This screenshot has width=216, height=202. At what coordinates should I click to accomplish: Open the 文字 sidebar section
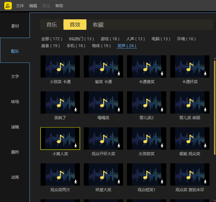point(15,77)
